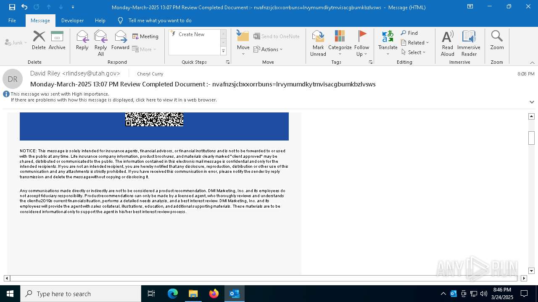Go to the next item using down arrow
538x302 pixels.
click(61, 7)
